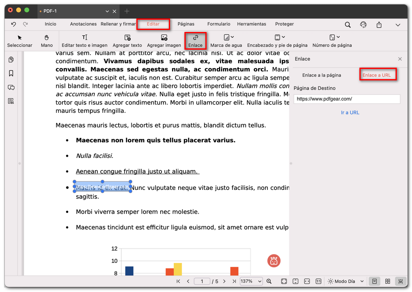Image resolution: width=412 pixels, height=292 pixels.
Task: Click the destination URL text field
Action: 347,99
